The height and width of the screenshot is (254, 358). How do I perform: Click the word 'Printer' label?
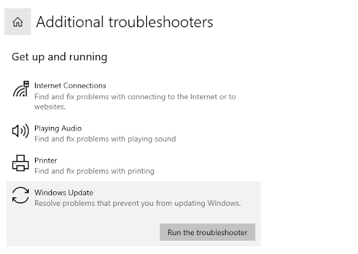point(45,160)
